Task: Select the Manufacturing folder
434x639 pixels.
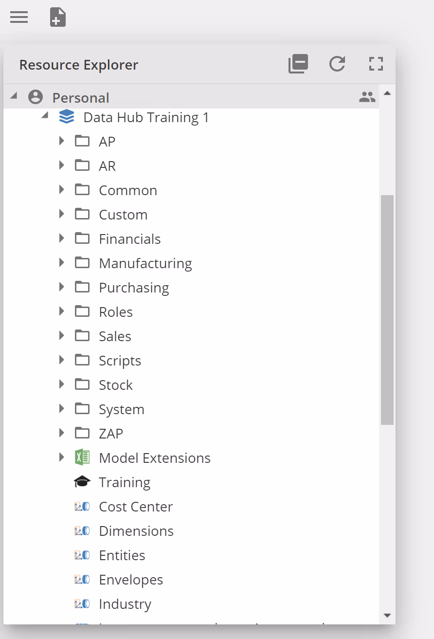Action: tap(145, 263)
